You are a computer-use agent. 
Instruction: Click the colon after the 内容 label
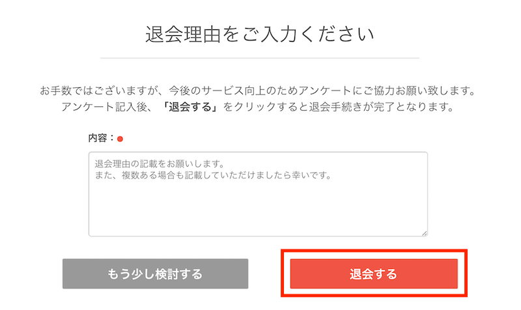[x=113, y=138]
